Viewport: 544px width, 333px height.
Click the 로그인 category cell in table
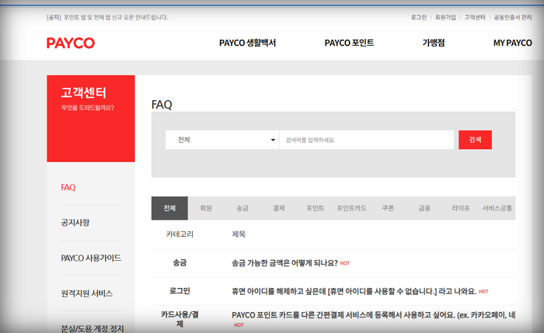(180, 291)
